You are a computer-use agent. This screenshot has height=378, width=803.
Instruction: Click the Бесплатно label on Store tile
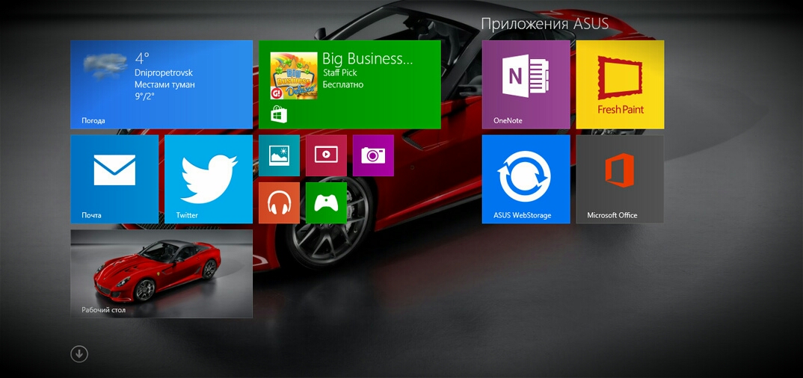coord(343,84)
